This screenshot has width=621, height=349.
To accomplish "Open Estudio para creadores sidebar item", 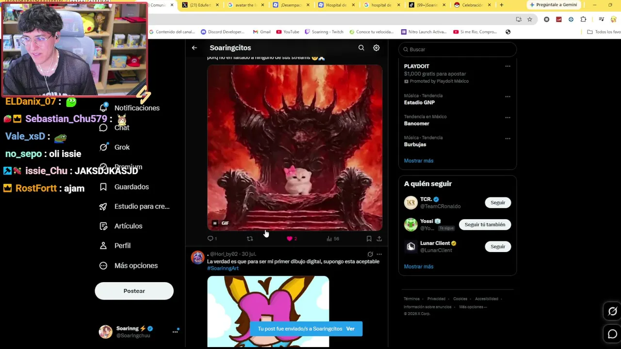I will (x=134, y=206).
